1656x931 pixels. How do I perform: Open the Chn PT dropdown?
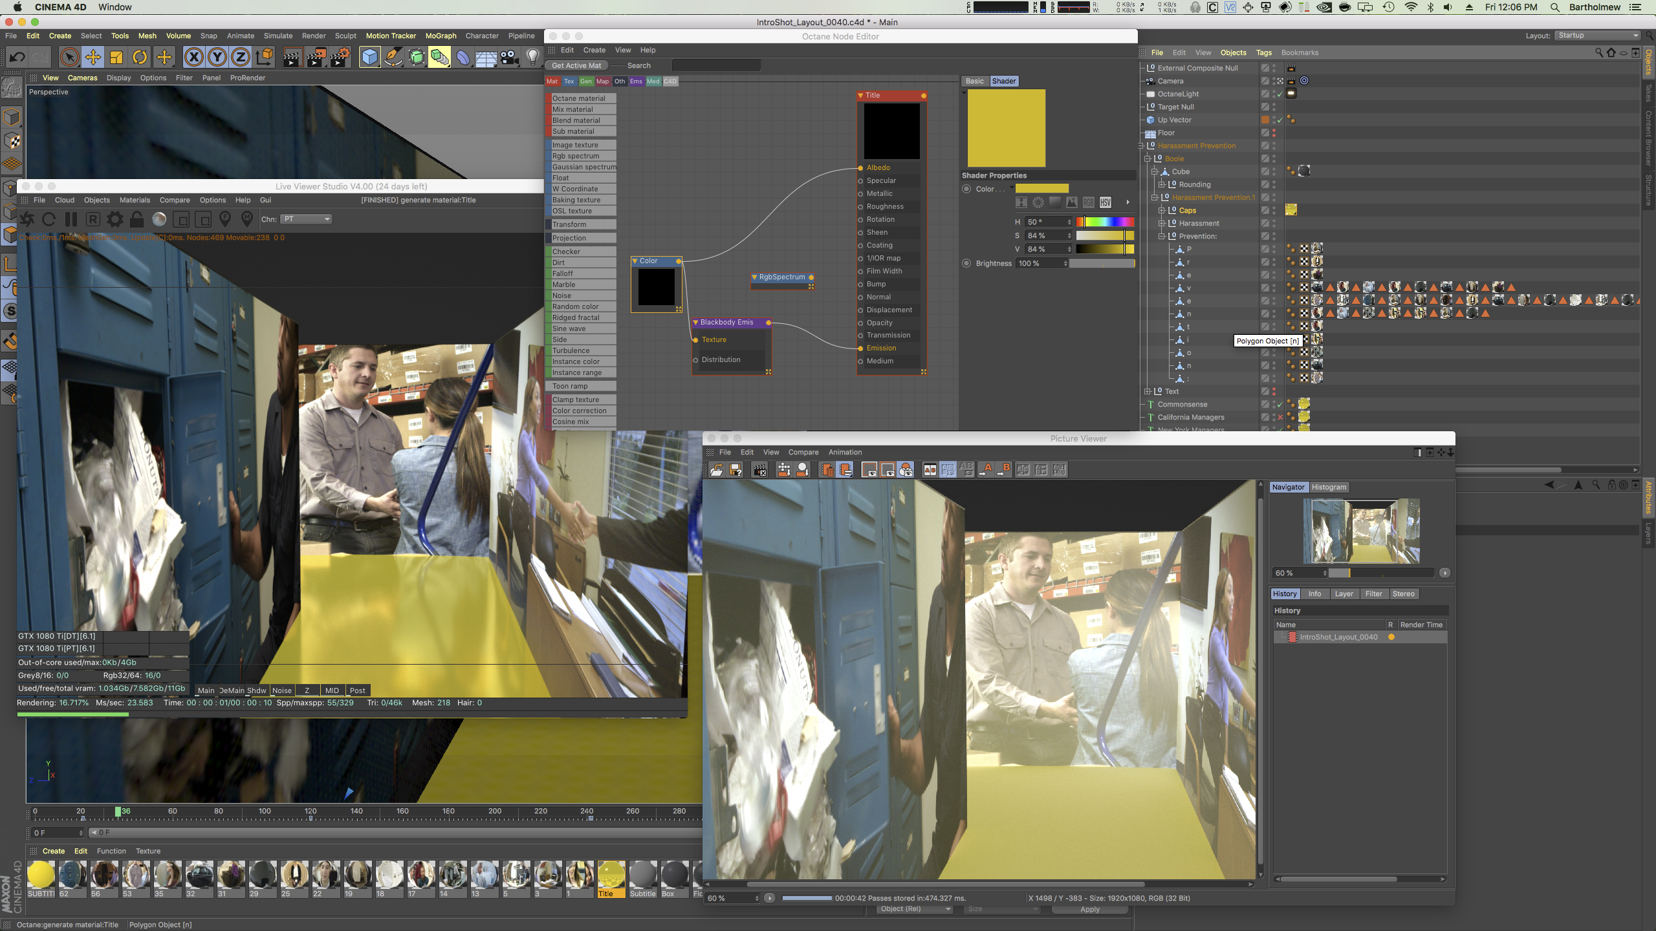point(307,219)
